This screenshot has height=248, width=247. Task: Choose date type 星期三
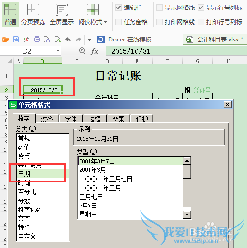pyautogui.click(x=130, y=214)
